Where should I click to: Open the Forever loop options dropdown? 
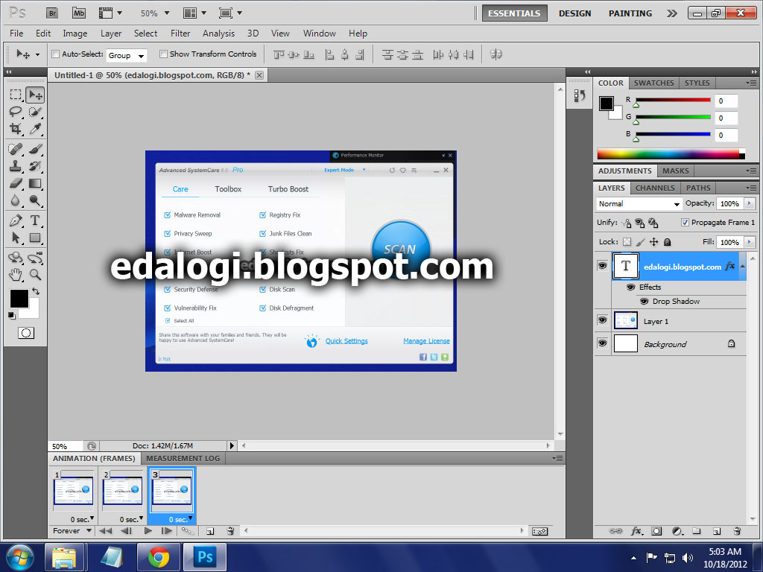pos(71,530)
